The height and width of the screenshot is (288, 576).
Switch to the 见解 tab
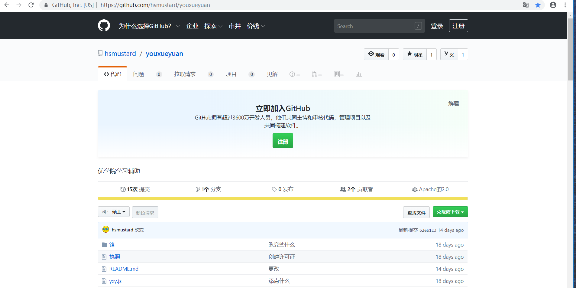(x=272, y=74)
